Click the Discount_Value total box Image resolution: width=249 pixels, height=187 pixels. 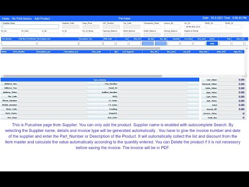coord(232,84)
